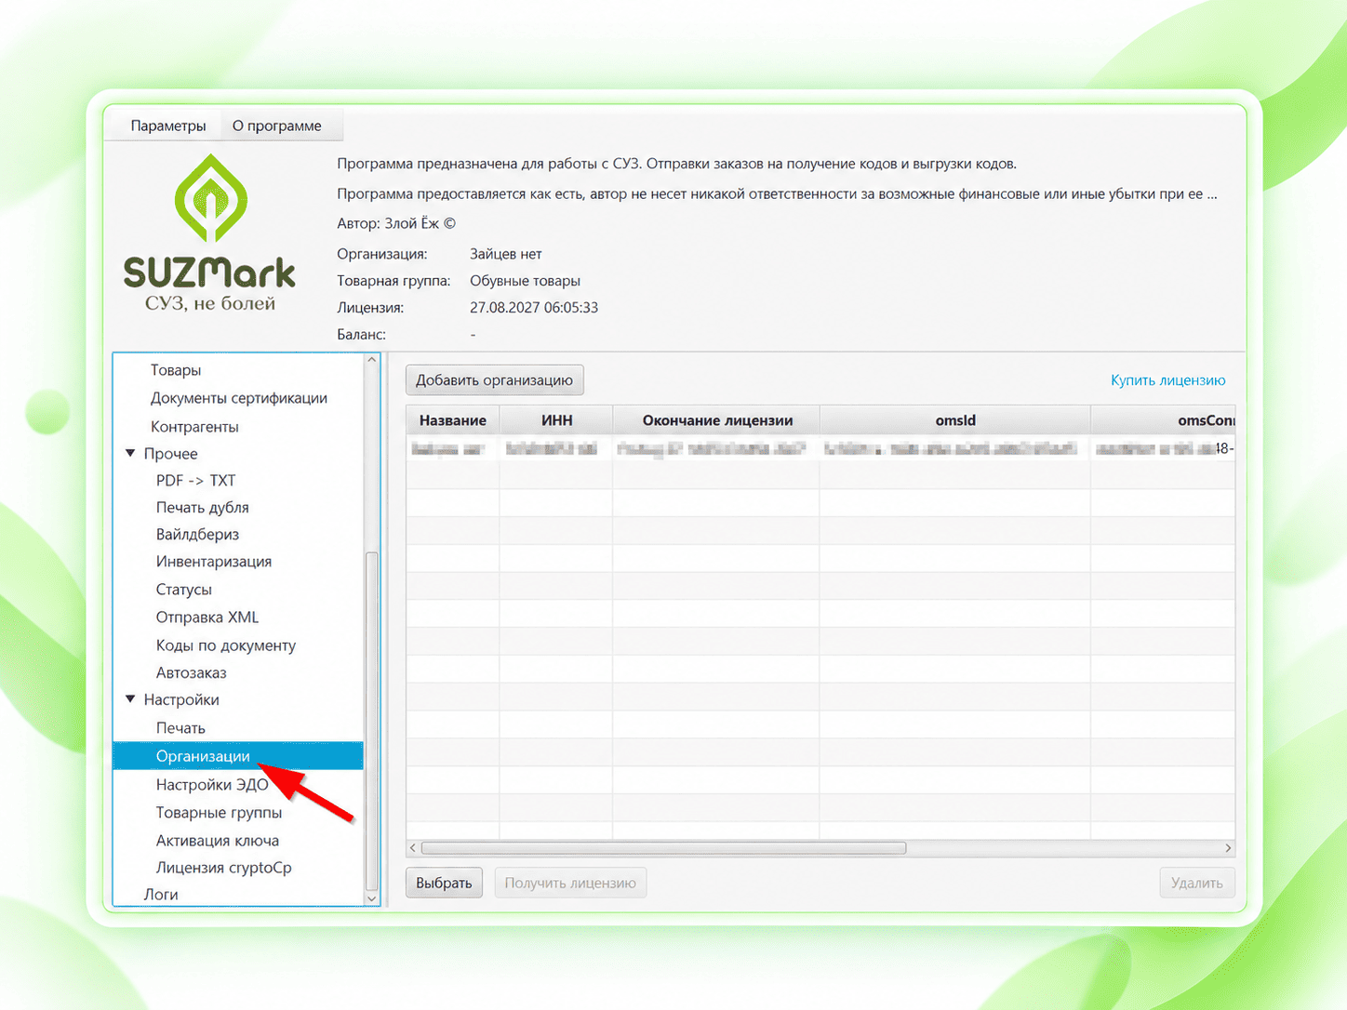
Task: Open the О программе tab
Action: click(x=277, y=126)
